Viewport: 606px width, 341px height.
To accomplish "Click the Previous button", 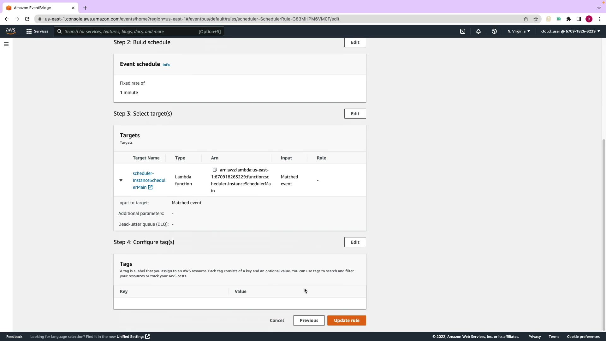I will pyautogui.click(x=309, y=320).
